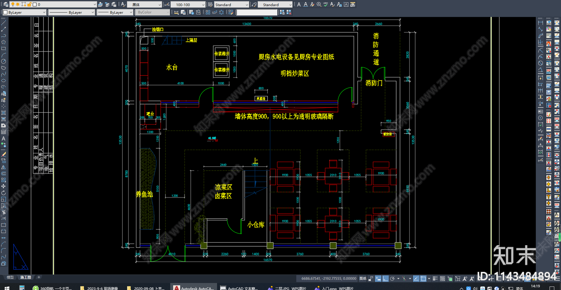Viewport: 561px width, 290px height.
Task: Add a new layout with plus tab
Action: tap(39, 277)
